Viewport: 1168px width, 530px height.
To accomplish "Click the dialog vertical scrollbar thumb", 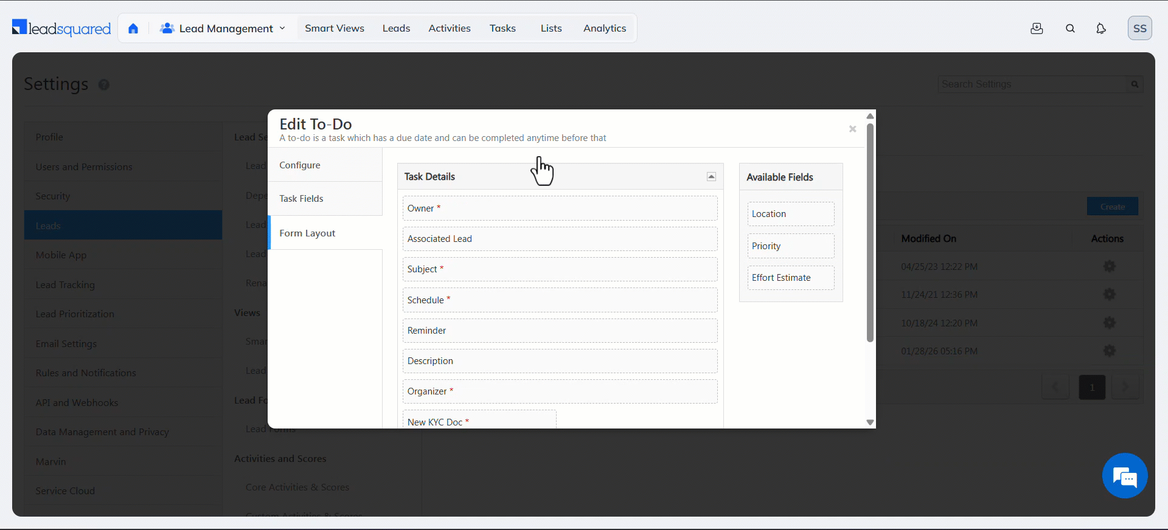I will (870, 232).
